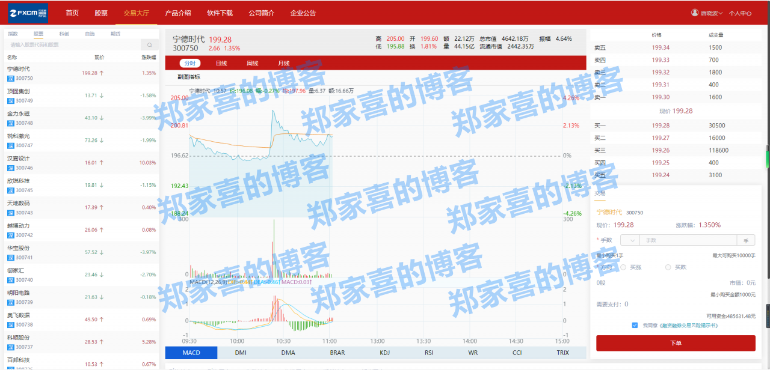The height and width of the screenshot is (370, 770).
Task: Click the 深 badge next to 300737
Action: [x=10, y=347]
